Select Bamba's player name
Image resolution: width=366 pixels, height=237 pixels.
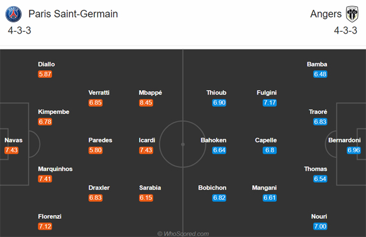pyautogui.click(x=317, y=64)
